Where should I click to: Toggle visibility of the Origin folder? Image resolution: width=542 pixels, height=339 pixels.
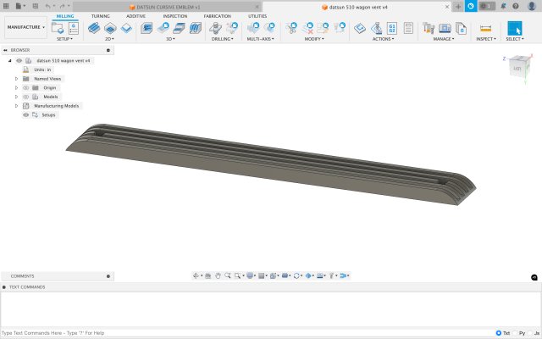pyautogui.click(x=26, y=88)
